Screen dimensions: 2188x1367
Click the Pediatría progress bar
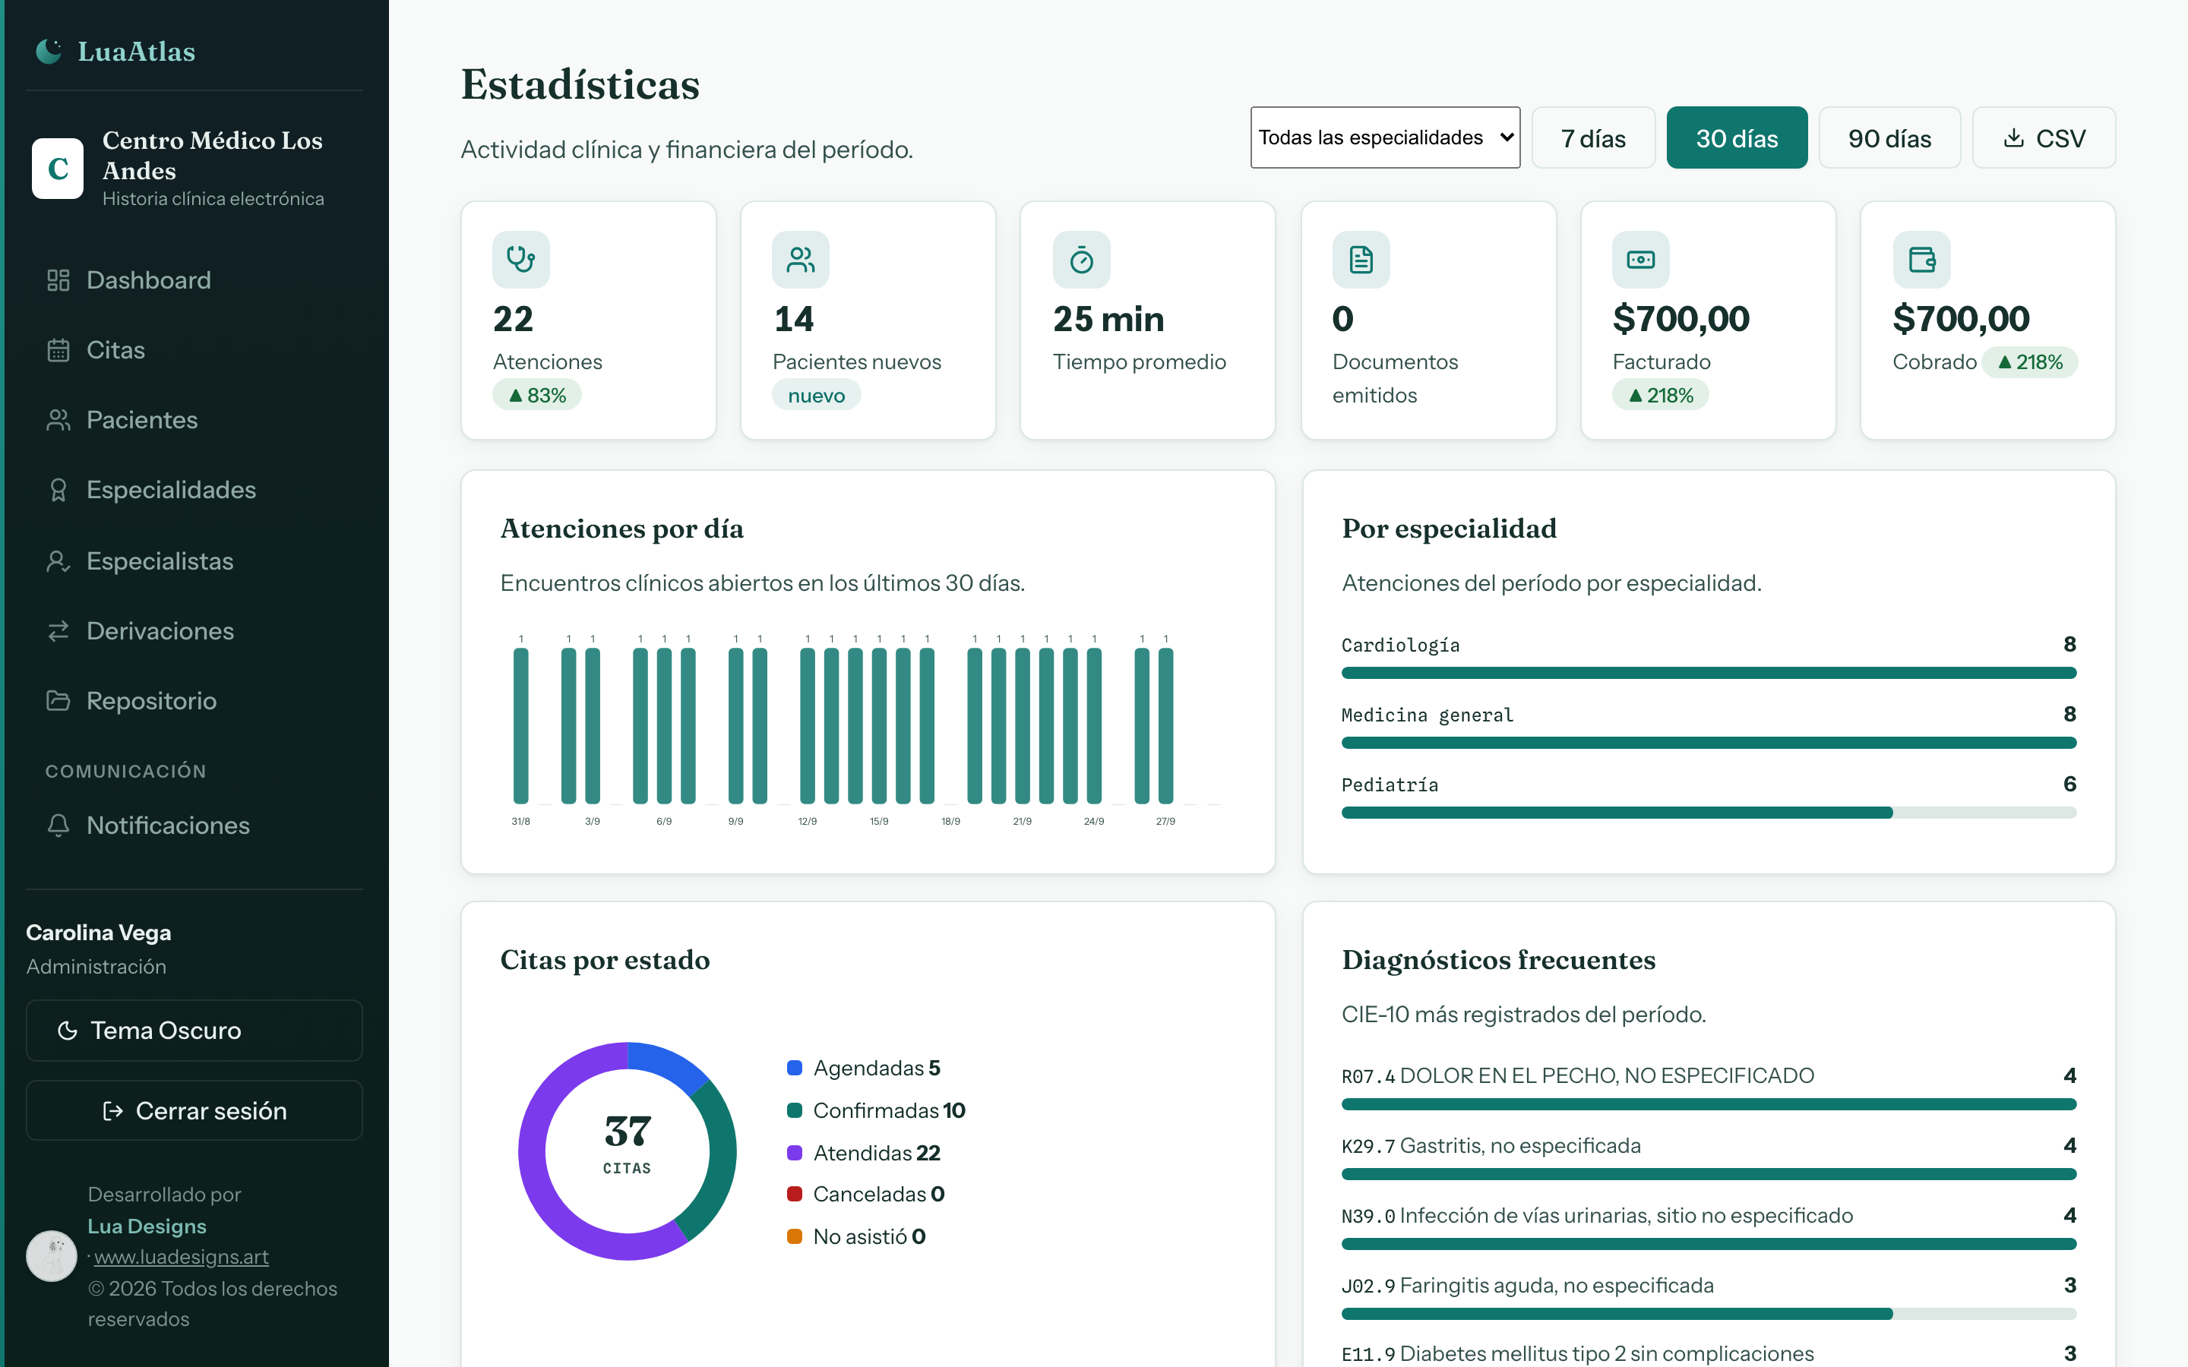pos(1709,813)
